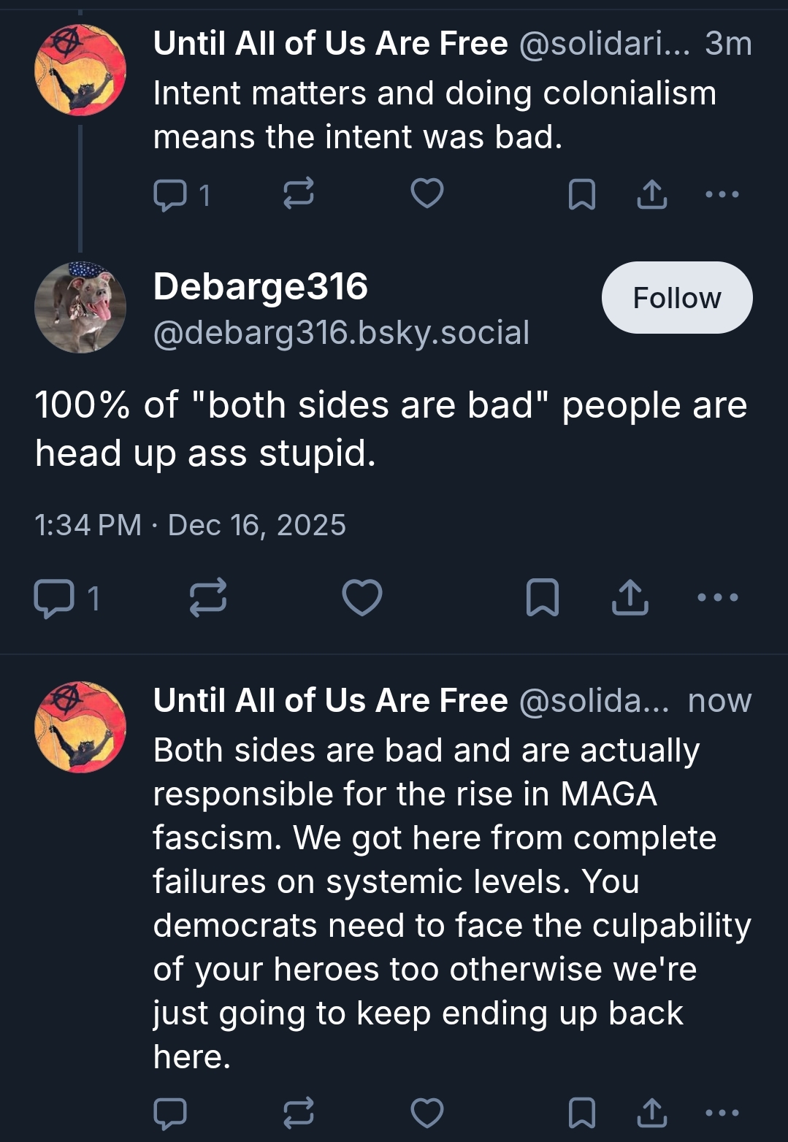
Task: Open Debarge316's dog profile picture
Action: 80,307
